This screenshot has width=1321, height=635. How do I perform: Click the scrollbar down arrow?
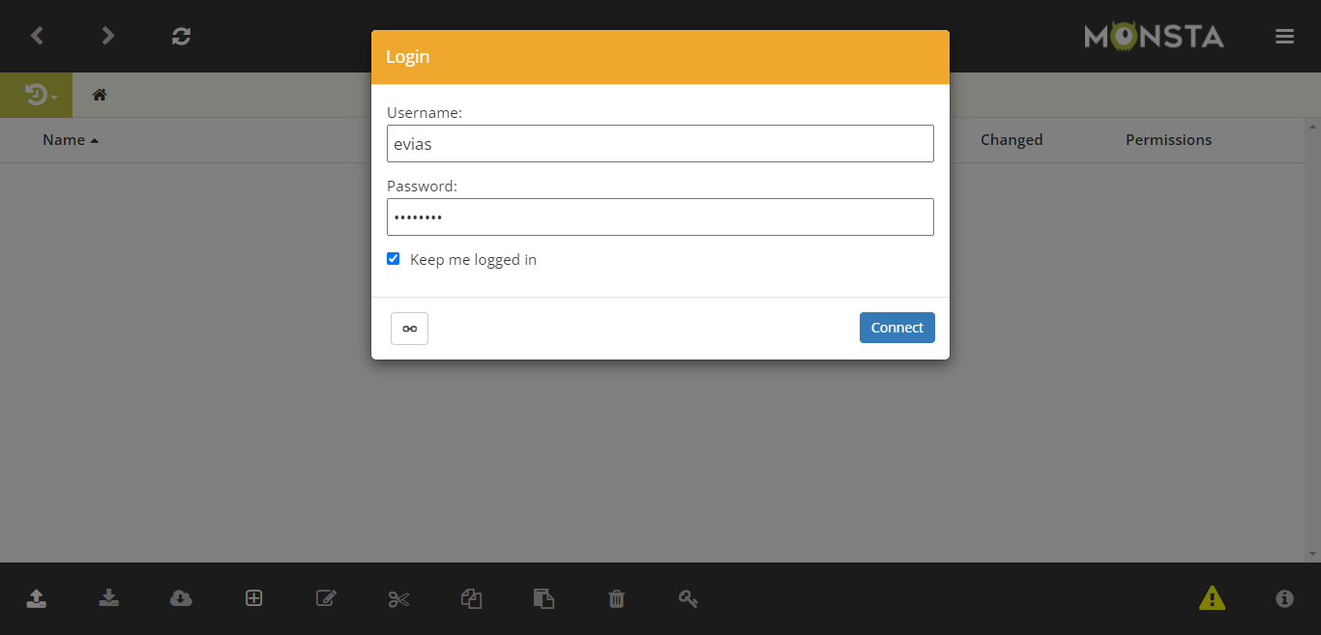click(1312, 554)
